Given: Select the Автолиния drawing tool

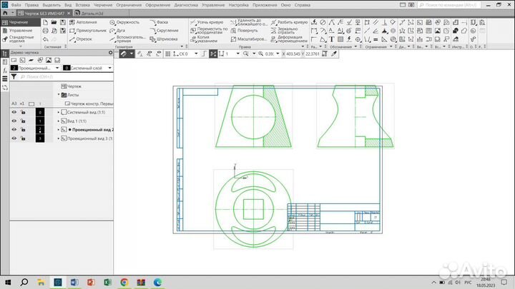Looking at the screenshot, I should tap(86, 22).
